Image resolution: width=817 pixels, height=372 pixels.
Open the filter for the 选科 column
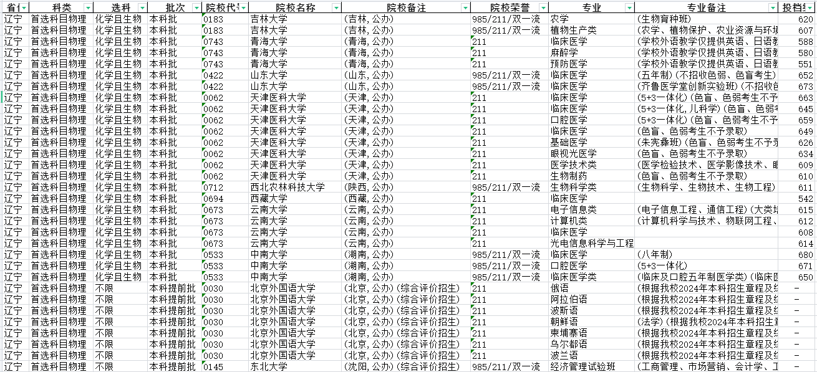click(141, 7)
